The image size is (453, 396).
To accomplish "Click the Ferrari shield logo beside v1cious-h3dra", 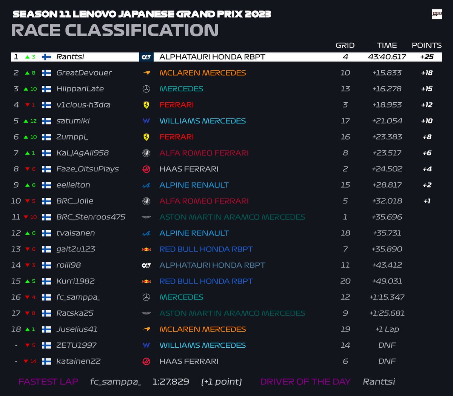I will pyautogui.click(x=146, y=105).
